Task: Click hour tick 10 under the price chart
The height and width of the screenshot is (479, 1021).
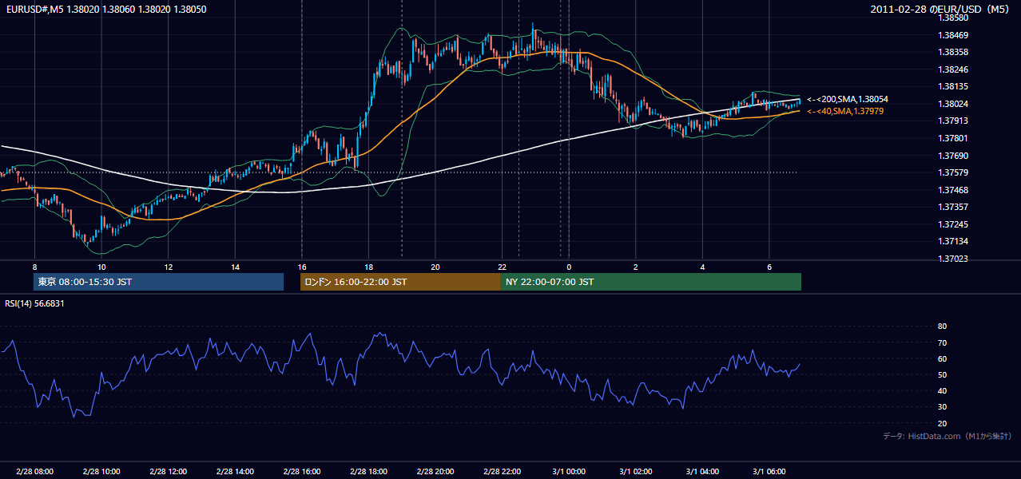Action: click(101, 267)
